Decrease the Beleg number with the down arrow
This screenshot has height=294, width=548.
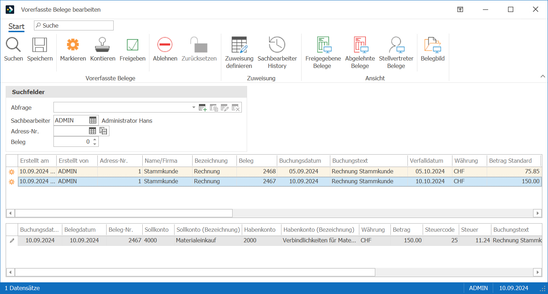pyautogui.click(x=95, y=144)
